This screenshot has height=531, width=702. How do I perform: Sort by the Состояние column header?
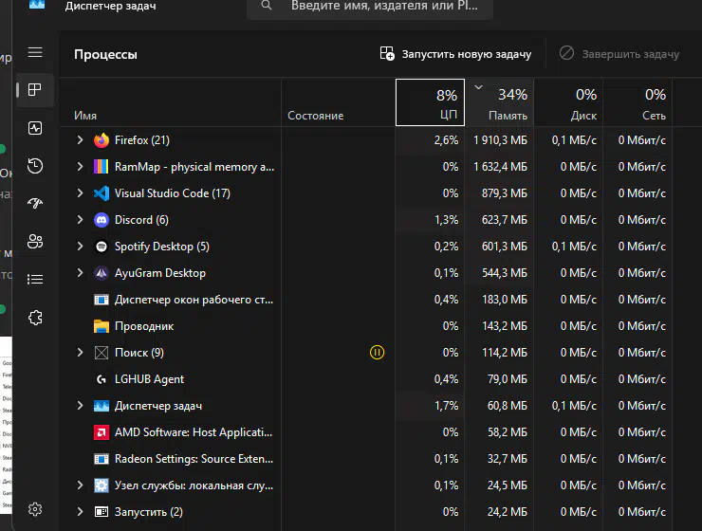[338, 102]
